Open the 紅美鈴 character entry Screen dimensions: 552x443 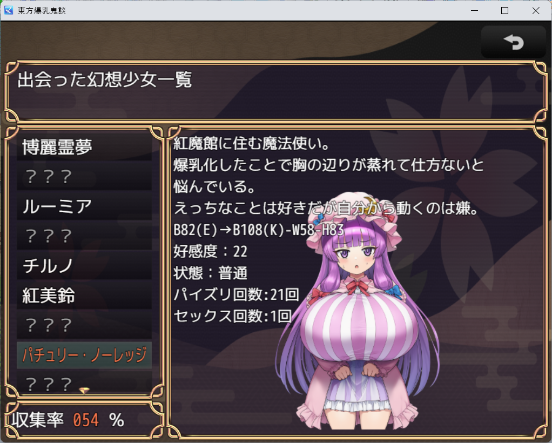click(x=84, y=295)
